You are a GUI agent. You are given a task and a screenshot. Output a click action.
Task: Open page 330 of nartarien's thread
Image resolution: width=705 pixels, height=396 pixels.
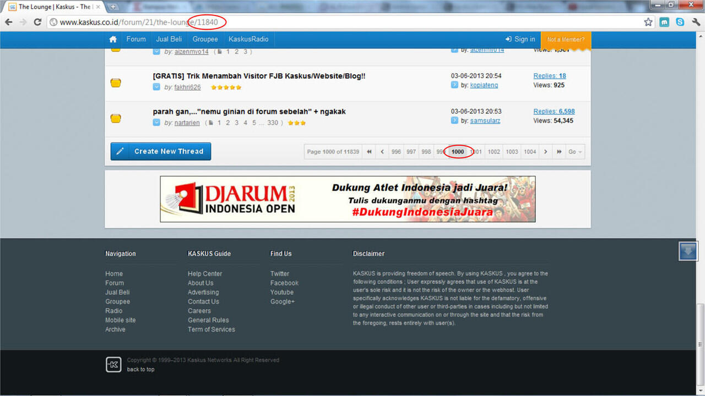tap(273, 123)
